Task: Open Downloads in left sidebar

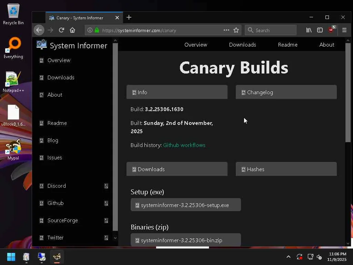Action: 61,78
